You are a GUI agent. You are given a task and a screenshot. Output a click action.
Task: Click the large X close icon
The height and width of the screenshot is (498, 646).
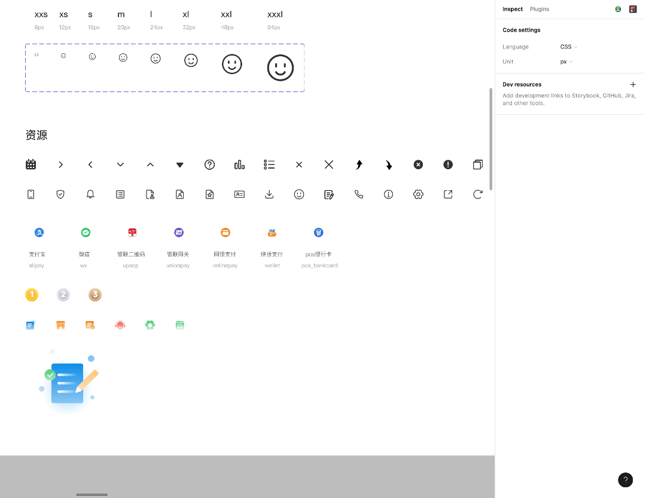click(329, 165)
